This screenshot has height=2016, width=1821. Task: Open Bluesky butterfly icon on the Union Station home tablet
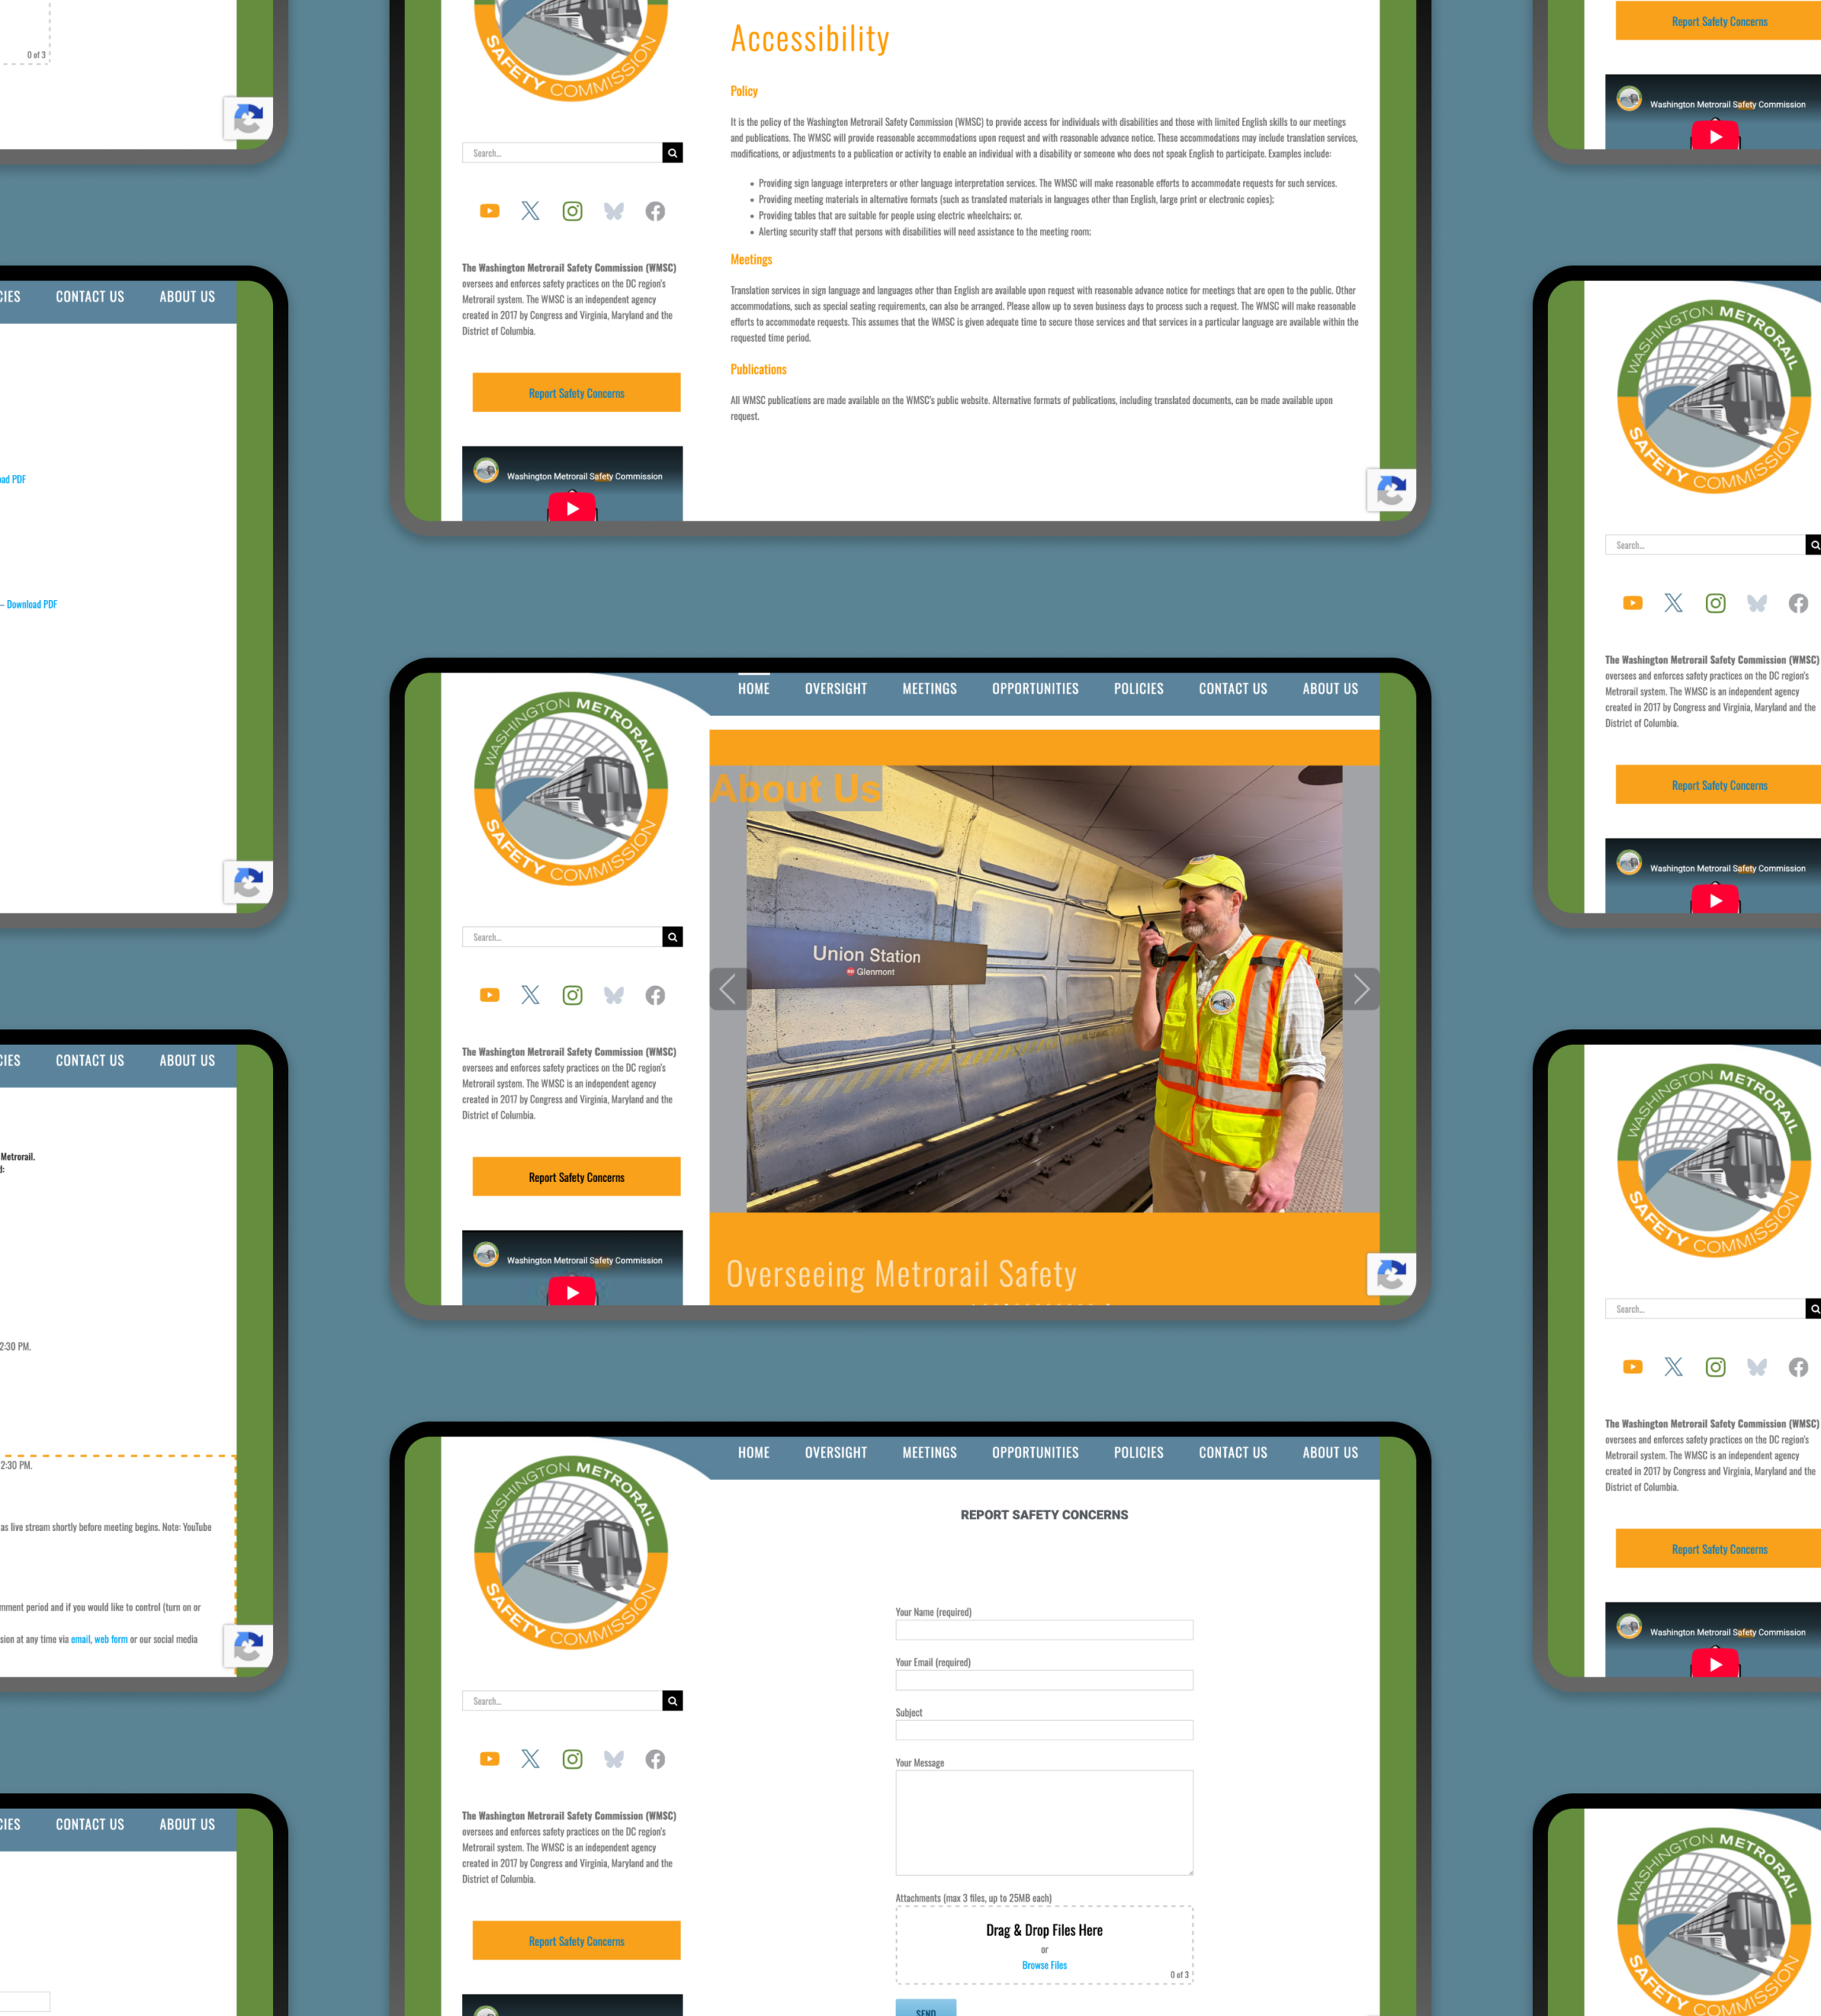point(614,995)
